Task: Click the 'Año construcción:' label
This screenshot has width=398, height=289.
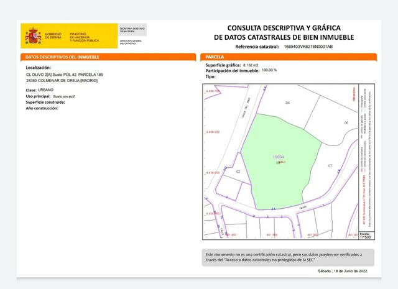Action: (42, 108)
